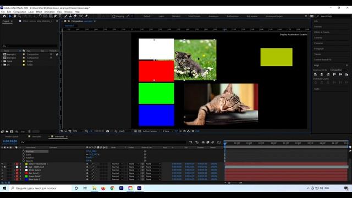Open Chrome from Windows taskbar
The image size is (352, 198).
coord(112,188)
